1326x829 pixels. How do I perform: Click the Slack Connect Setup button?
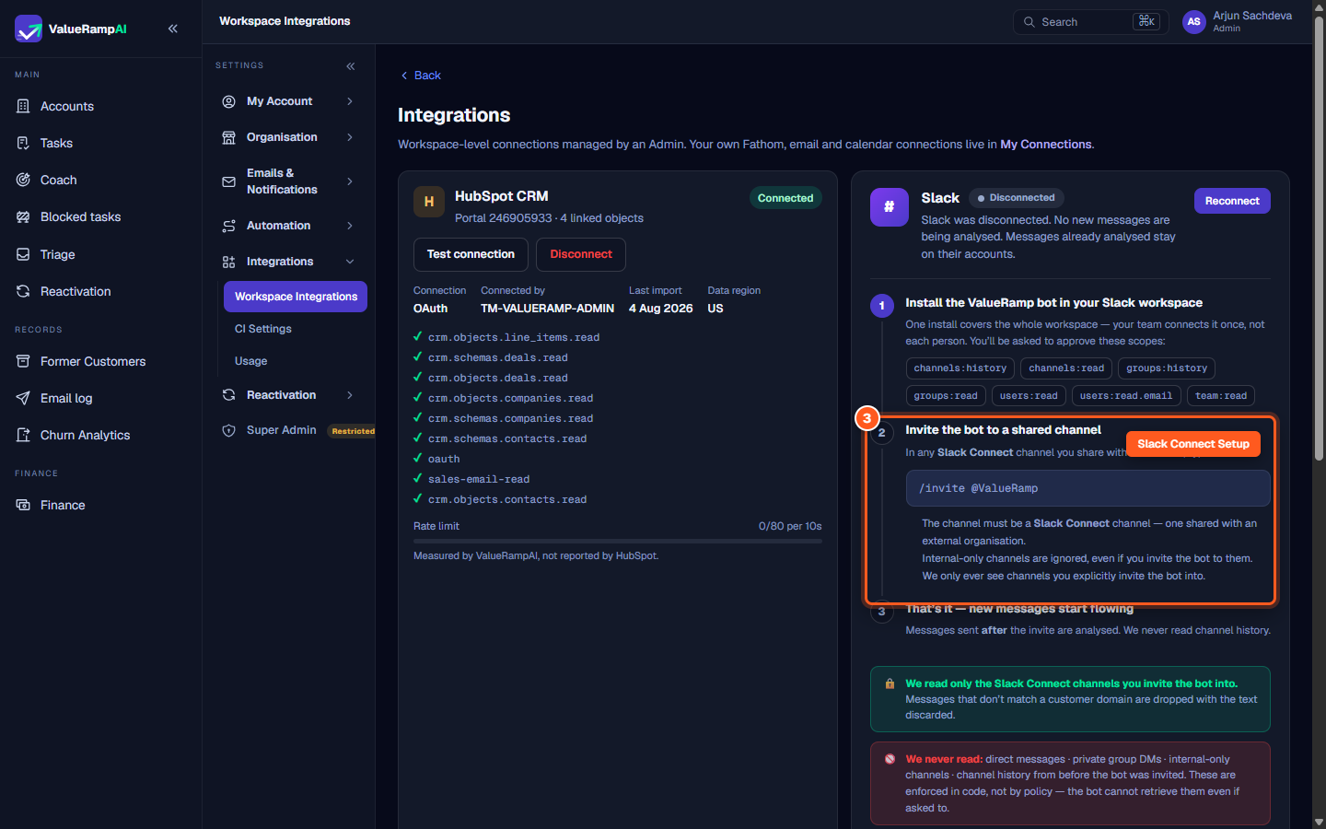(1193, 444)
